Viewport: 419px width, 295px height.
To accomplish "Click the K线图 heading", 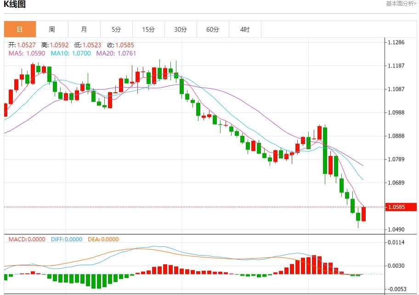I will (15, 5).
